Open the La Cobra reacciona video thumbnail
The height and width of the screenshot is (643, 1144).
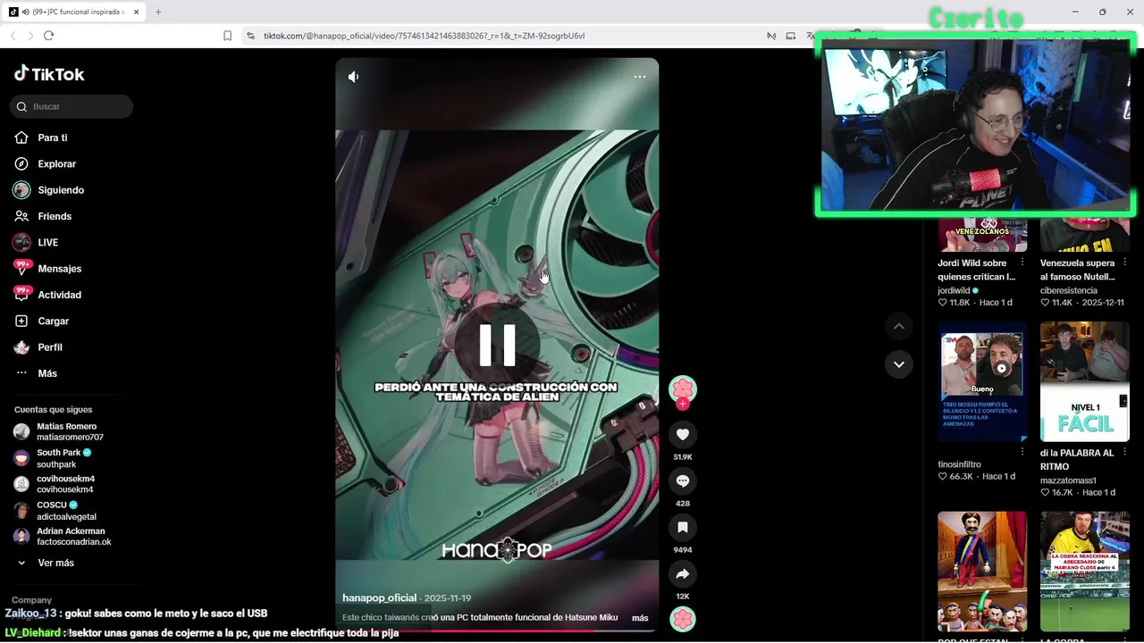point(1085,572)
